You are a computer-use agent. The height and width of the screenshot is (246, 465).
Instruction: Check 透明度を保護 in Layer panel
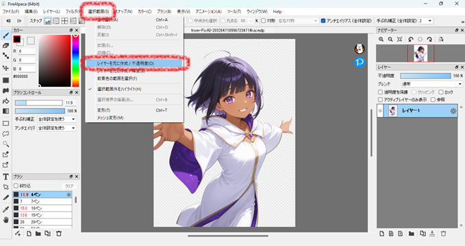(380, 92)
